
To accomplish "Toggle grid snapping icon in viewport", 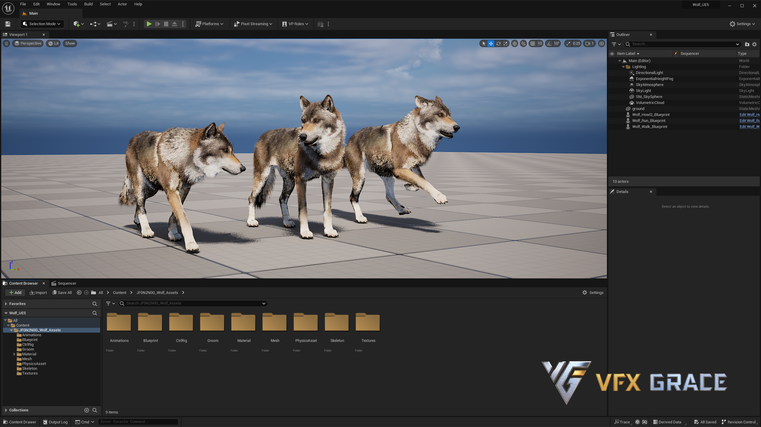I will pyautogui.click(x=532, y=43).
